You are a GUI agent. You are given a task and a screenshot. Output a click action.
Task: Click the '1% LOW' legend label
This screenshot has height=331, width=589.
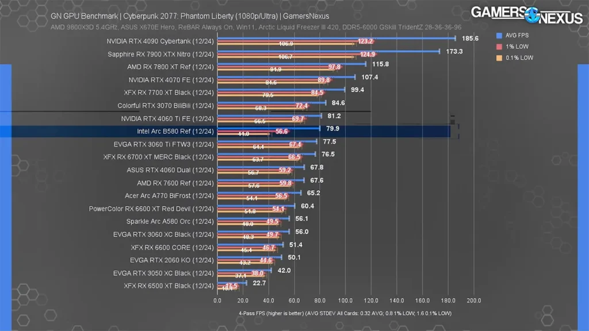[x=517, y=47]
